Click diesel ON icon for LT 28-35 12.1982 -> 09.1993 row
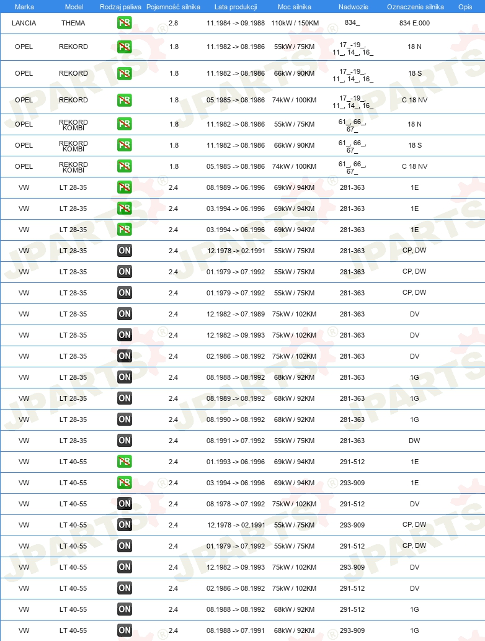The image size is (485, 641). [x=125, y=335]
